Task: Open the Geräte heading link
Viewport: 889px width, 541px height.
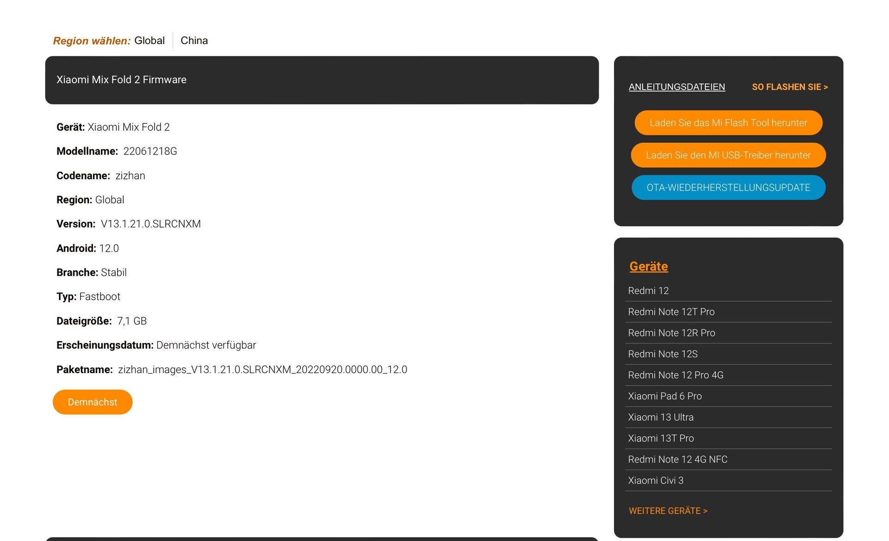Action: (x=648, y=266)
